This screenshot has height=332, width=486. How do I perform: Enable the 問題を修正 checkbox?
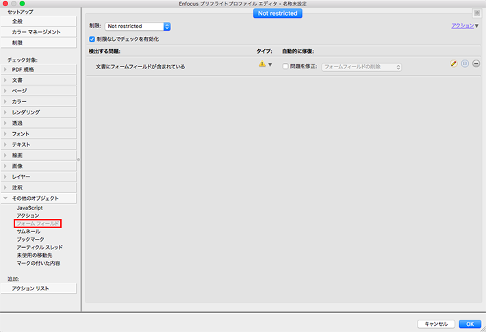[286, 66]
